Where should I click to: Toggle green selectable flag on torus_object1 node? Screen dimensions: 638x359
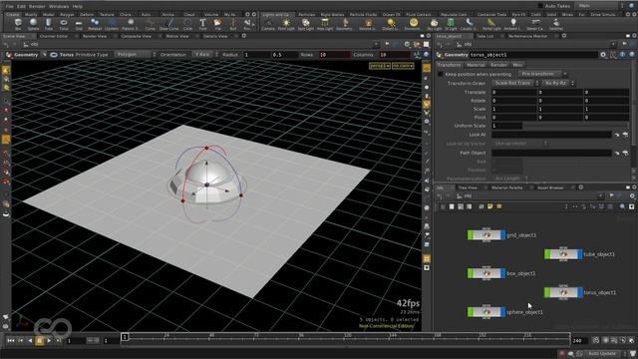point(547,292)
